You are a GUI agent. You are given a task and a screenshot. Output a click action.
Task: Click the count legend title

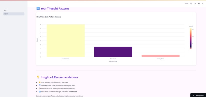point(191,26)
